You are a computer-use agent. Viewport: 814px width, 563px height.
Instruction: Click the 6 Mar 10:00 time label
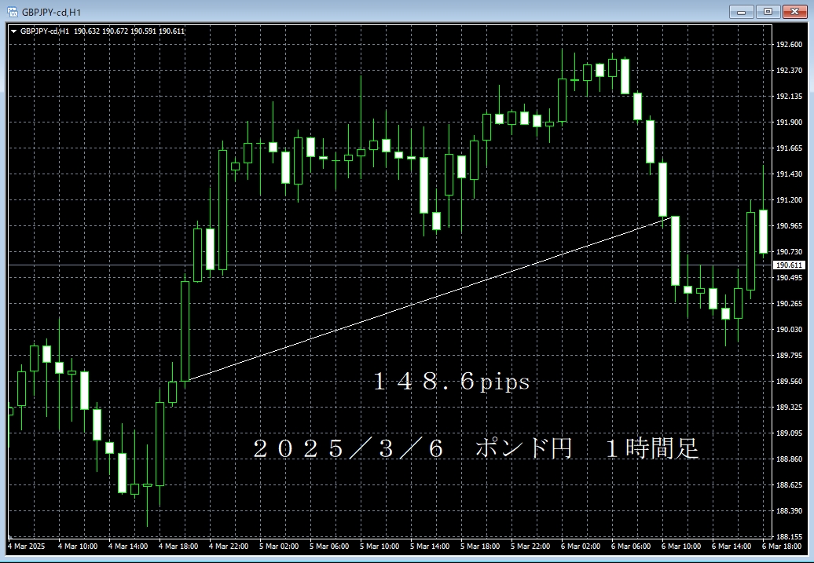tap(681, 547)
